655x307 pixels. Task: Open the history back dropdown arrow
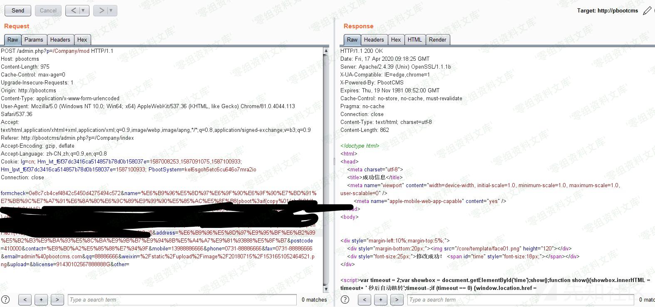click(x=83, y=10)
